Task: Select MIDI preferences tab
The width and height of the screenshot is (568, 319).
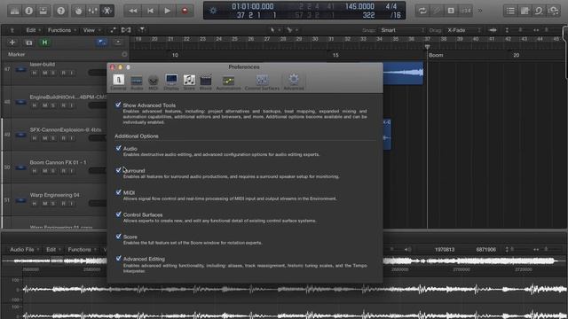Action: point(154,82)
